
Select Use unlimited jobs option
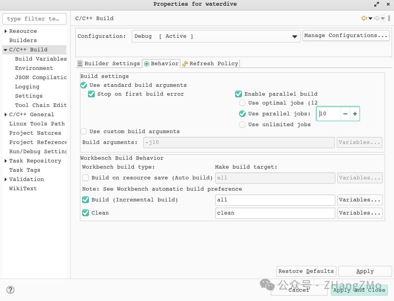[242, 125]
